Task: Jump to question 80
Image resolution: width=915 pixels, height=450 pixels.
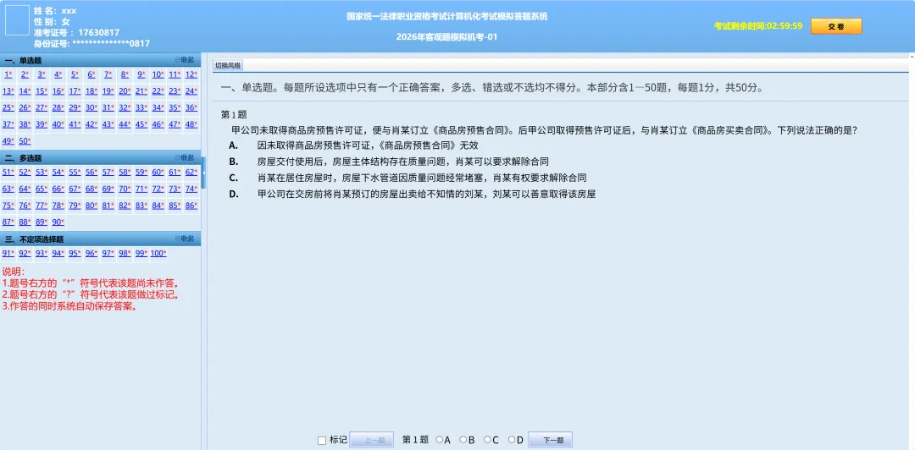Action: click(91, 206)
